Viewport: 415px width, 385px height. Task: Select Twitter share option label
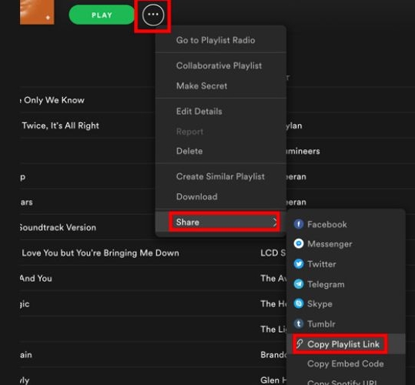coord(322,264)
